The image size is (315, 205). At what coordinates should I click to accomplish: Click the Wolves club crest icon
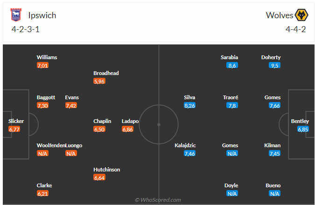click(301, 15)
